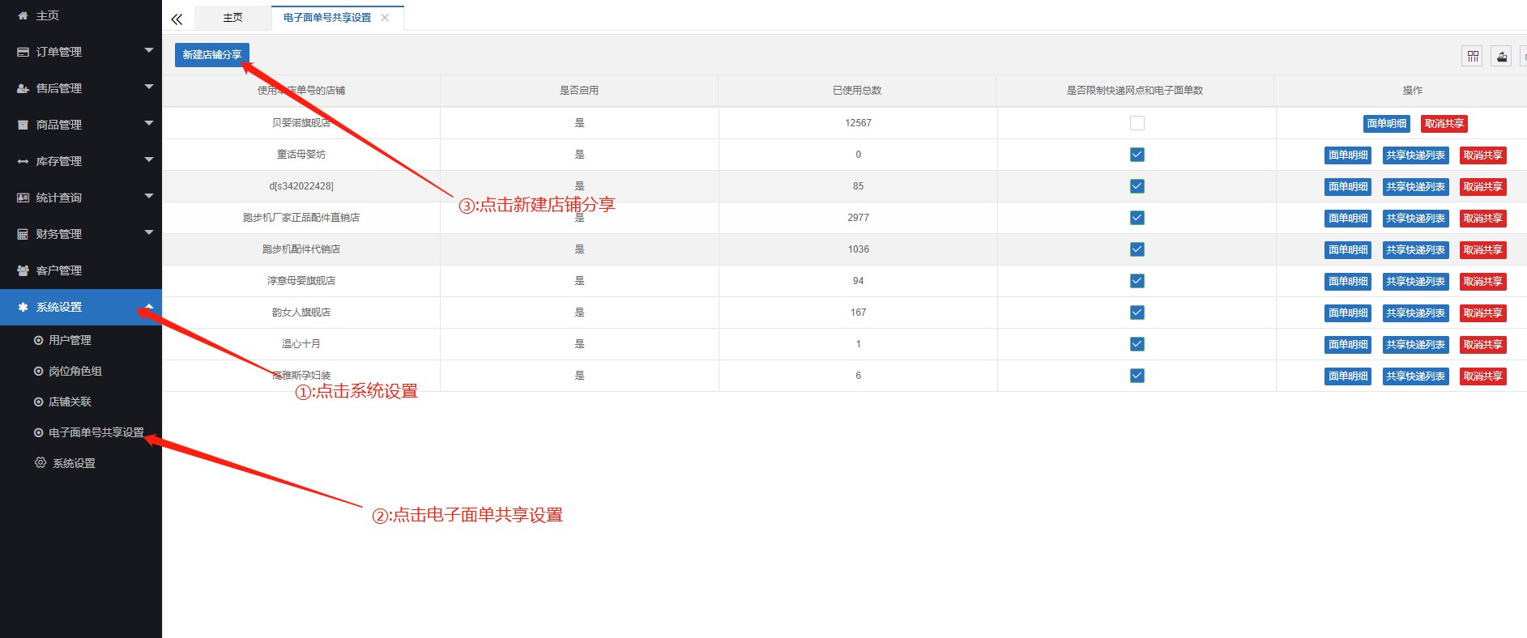1527x638 pixels.
Task: Click the calculator icon for 财务管理
Action: click(23, 234)
